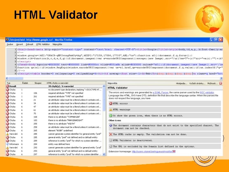Screen dimensions: 229x172
Task: Click source scrollbar left arrow
Action: (x=7, y=78)
